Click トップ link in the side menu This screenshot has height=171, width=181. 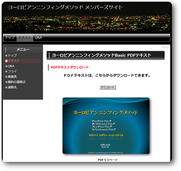click(x=12, y=56)
